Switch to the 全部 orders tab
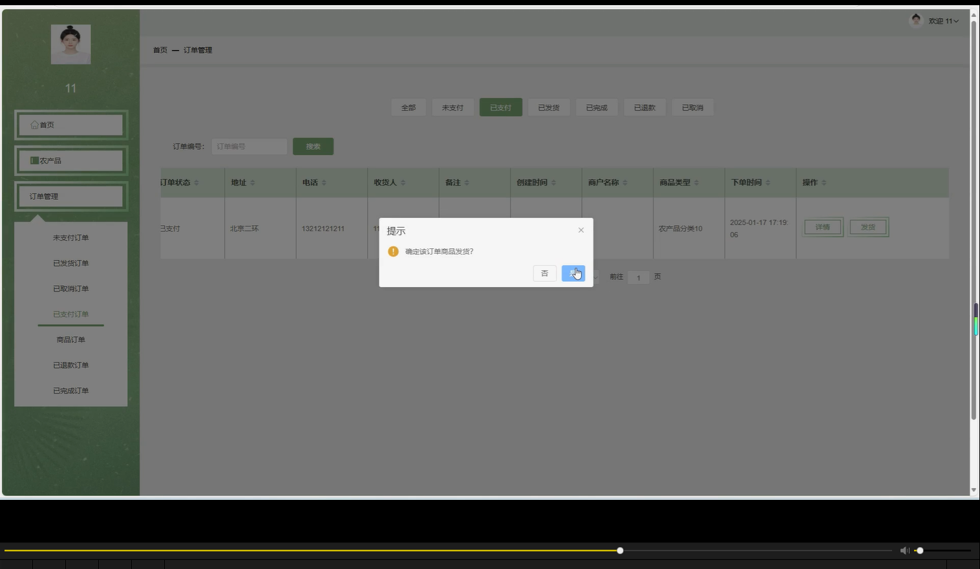980x569 pixels. [409, 107]
